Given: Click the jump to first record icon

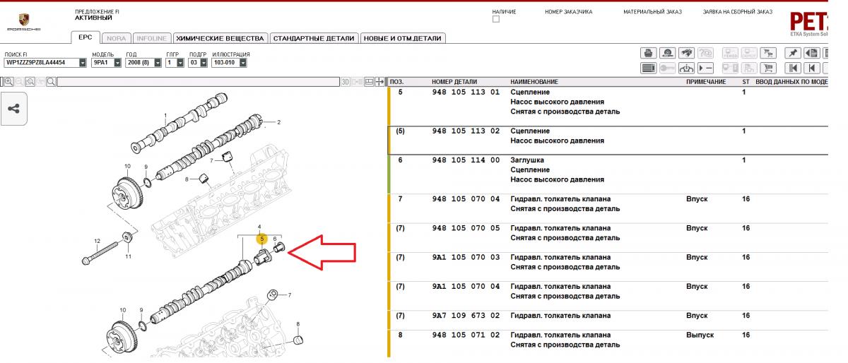Looking at the screenshot, I should click(793, 69).
